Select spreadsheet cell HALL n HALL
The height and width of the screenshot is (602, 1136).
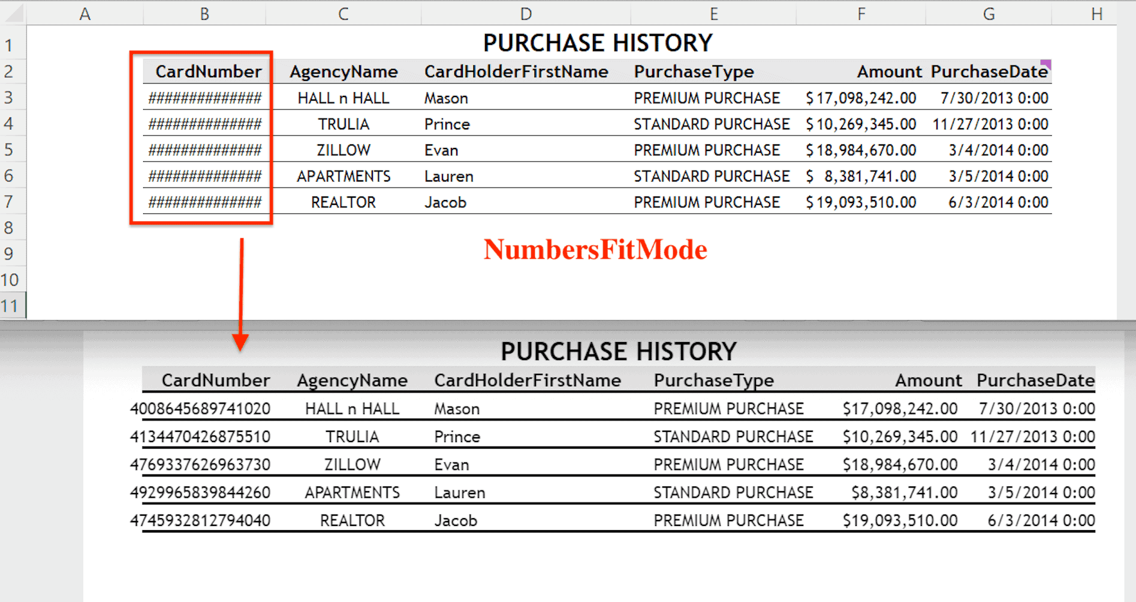pyautogui.click(x=343, y=98)
